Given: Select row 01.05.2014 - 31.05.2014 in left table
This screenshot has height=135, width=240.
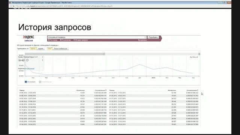Looking at the screenshot, I should click(63, 93).
